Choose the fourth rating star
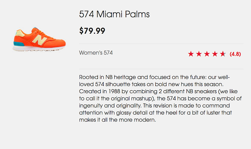Screen dimensions: 251x149 pyautogui.click(x=215, y=54)
